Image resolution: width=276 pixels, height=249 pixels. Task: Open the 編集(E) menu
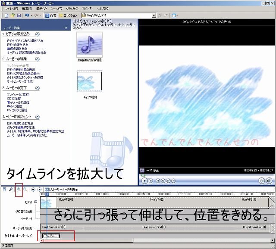click(27, 9)
